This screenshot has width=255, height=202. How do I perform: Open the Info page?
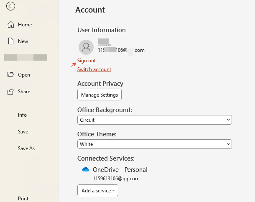click(22, 115)
